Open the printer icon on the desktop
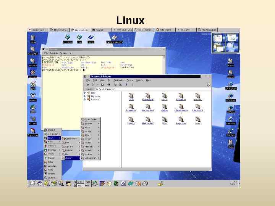The width and height of the screenshot is (275, 206). (x=114, y=39)
